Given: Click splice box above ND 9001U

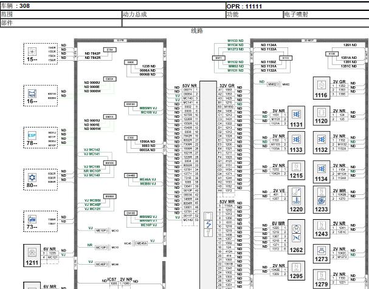Looking at the screenshot, I should [x=109, y=117].
